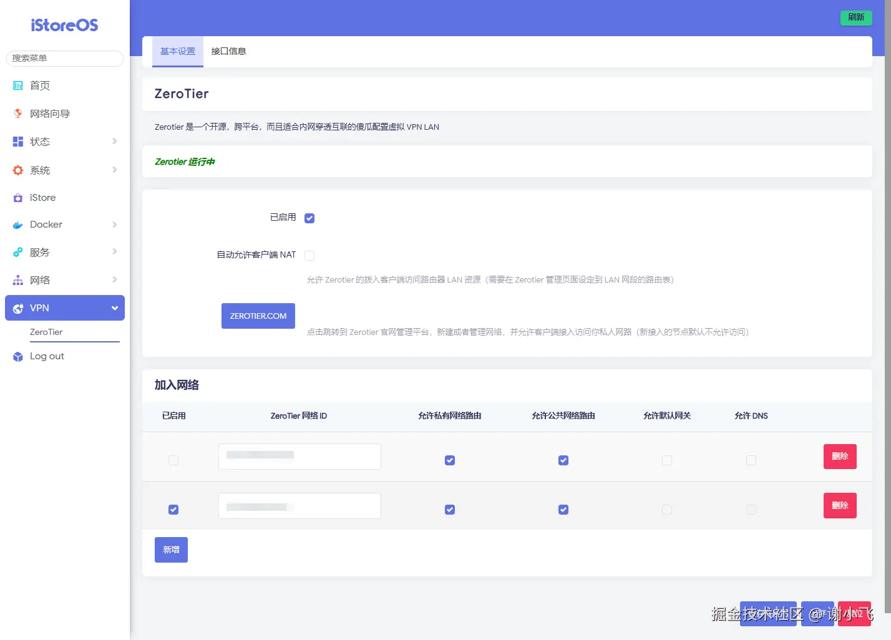Open the iStore shop icon
Viewport: 891px width, 640px height.
(18, 198)
